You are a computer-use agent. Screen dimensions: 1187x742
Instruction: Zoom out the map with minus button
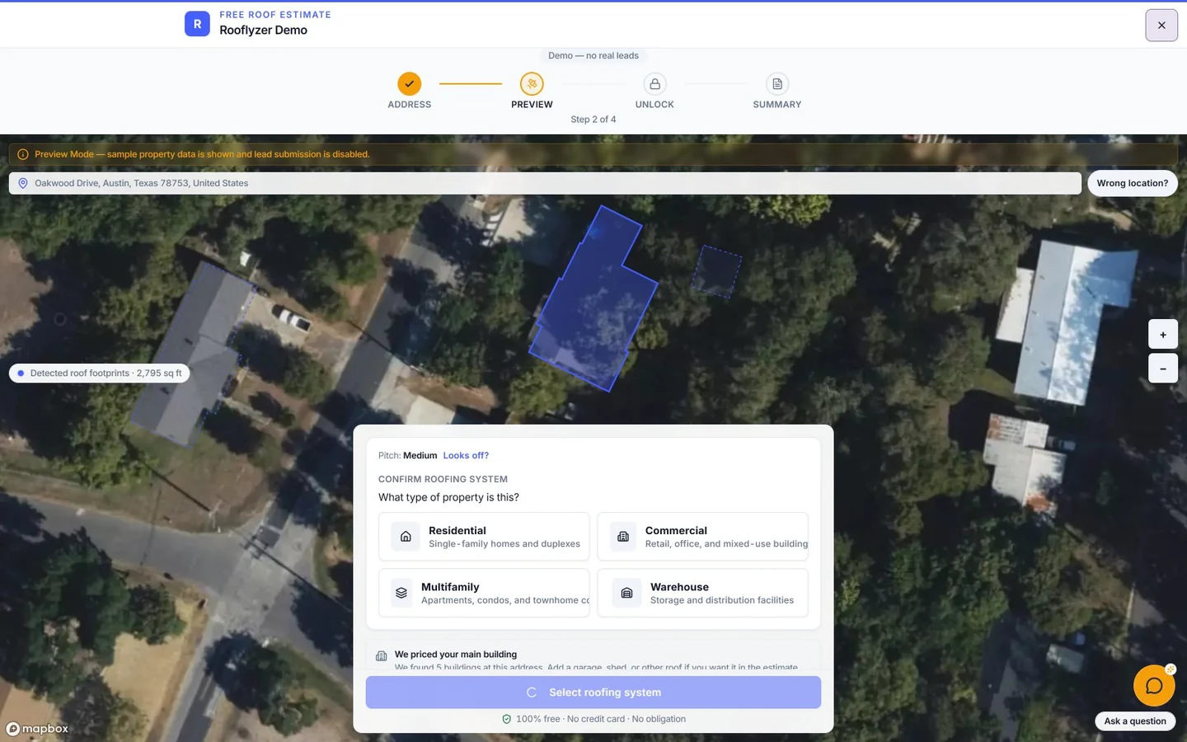pyautogui.click(x=1163, y=369)
